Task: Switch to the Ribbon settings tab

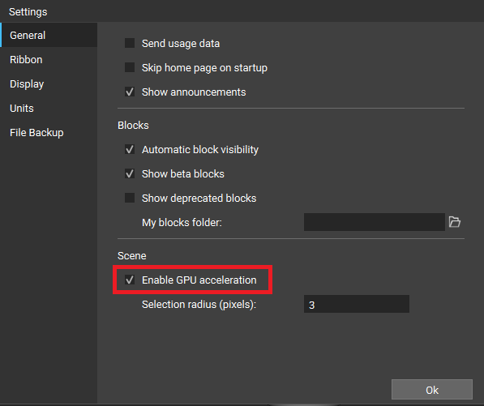Action: [x=49, y=59]
